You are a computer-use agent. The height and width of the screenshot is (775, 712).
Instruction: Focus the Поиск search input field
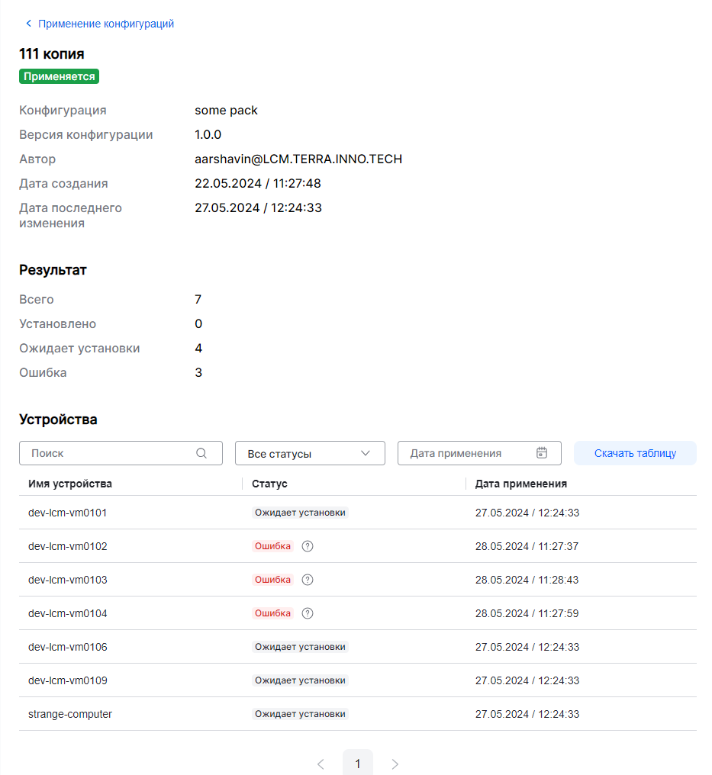[111, 453]
